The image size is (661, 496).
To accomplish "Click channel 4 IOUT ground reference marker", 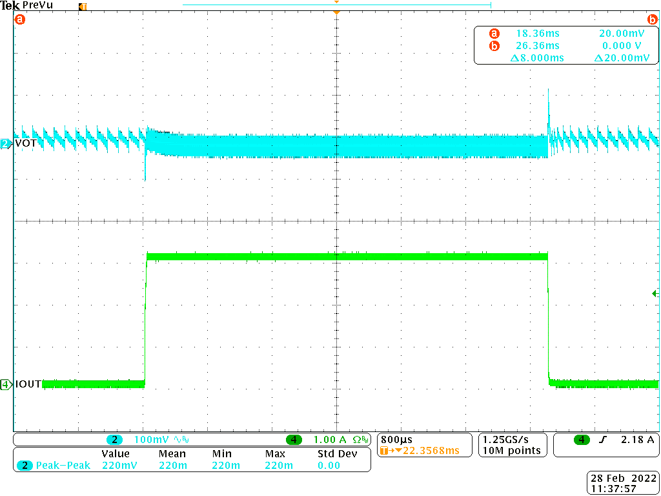I will point(6,385).
